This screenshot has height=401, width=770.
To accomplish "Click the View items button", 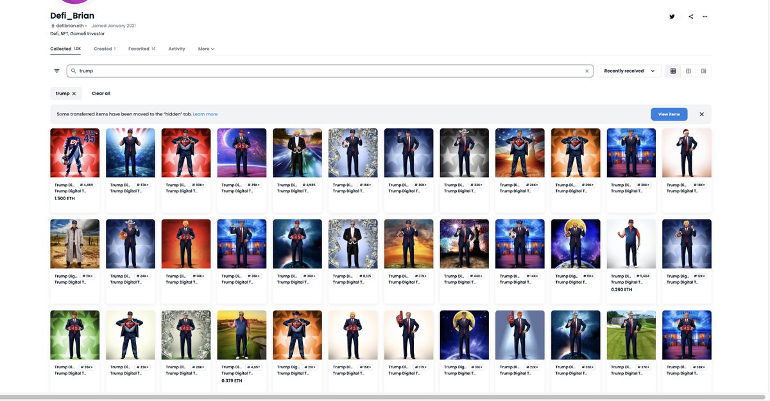I will (669, 114).
